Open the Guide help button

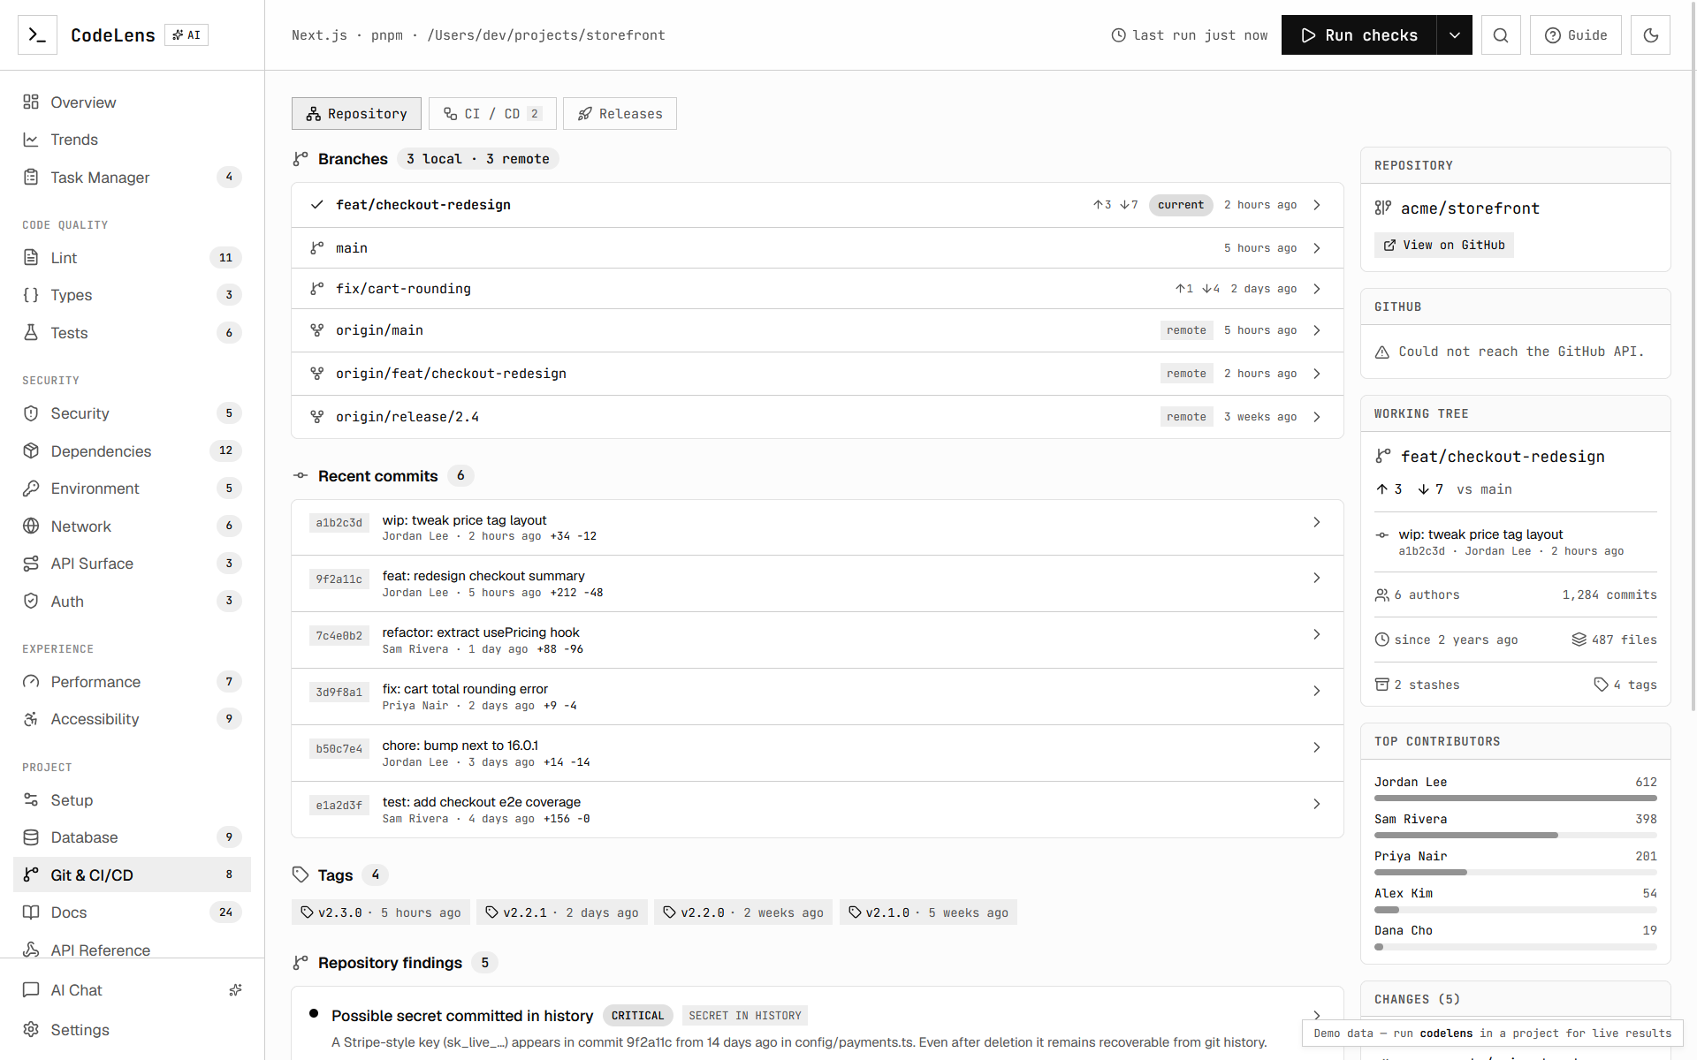tap(1576, 35)
